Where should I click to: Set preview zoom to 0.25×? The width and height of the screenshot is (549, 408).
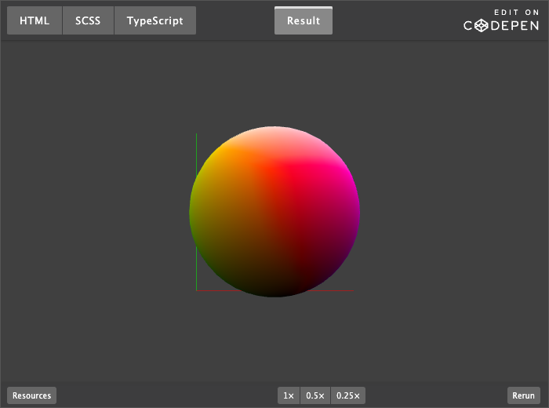pos(348,395)
